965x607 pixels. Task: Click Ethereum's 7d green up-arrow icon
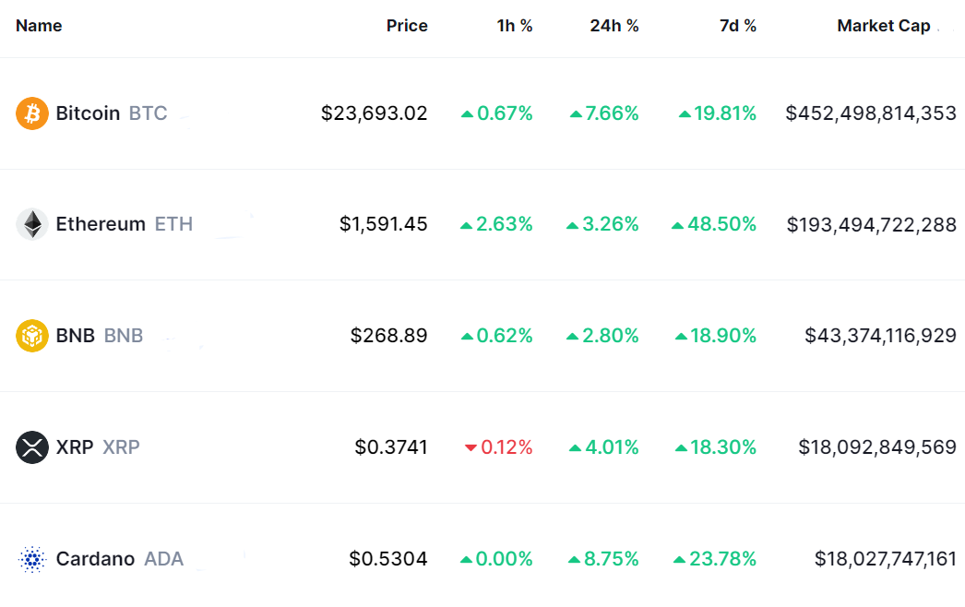coord(678,225)
